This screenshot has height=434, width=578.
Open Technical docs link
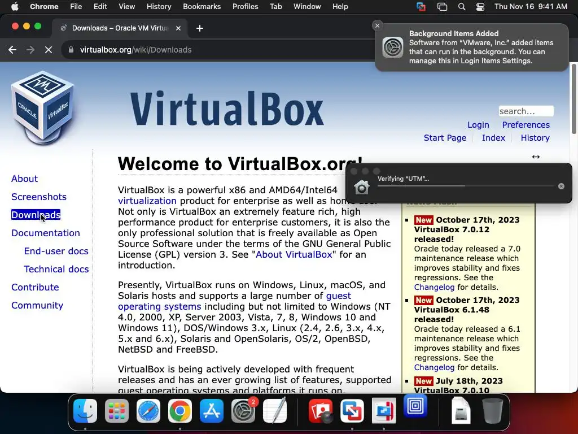point(56,269)
